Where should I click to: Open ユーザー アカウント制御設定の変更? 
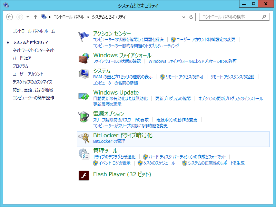[x=206, y=40]
